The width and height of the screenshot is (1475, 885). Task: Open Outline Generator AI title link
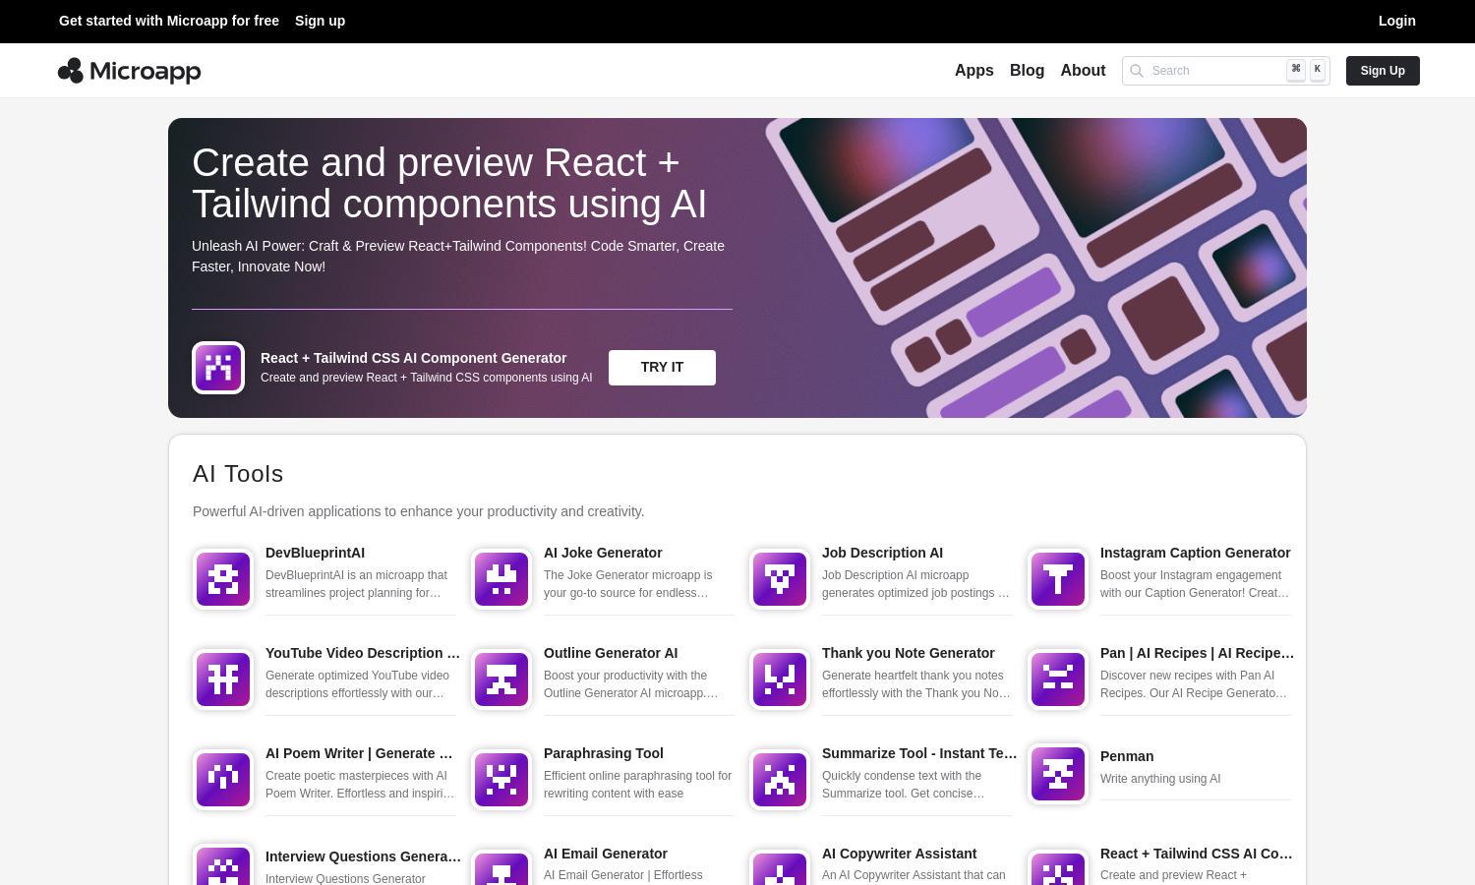tap(611, 653)
